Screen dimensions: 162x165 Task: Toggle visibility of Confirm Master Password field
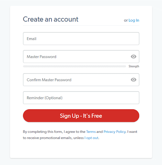[x=133, y=80]
